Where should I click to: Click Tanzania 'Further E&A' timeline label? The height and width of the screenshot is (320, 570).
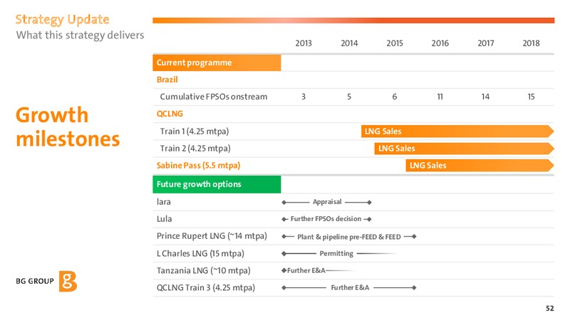[x=306, y=270]
